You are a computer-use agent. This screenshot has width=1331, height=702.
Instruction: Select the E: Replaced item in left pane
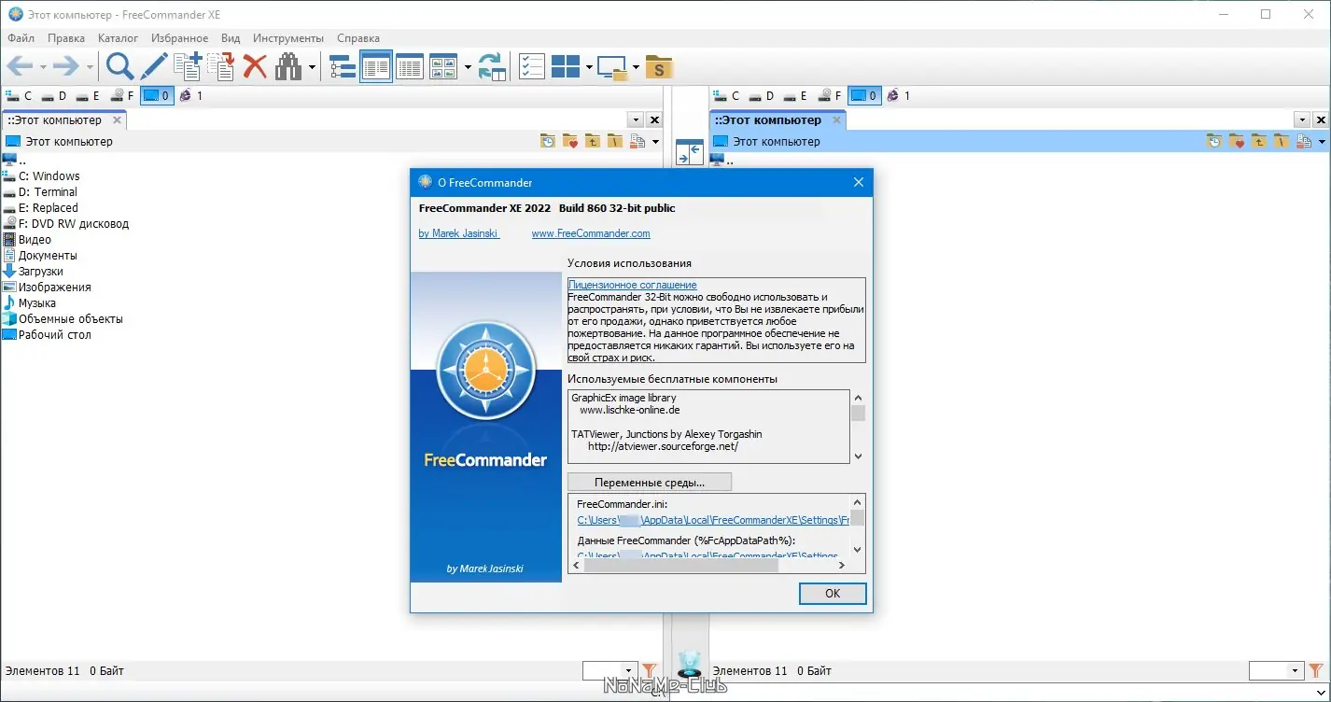point(48,208)
